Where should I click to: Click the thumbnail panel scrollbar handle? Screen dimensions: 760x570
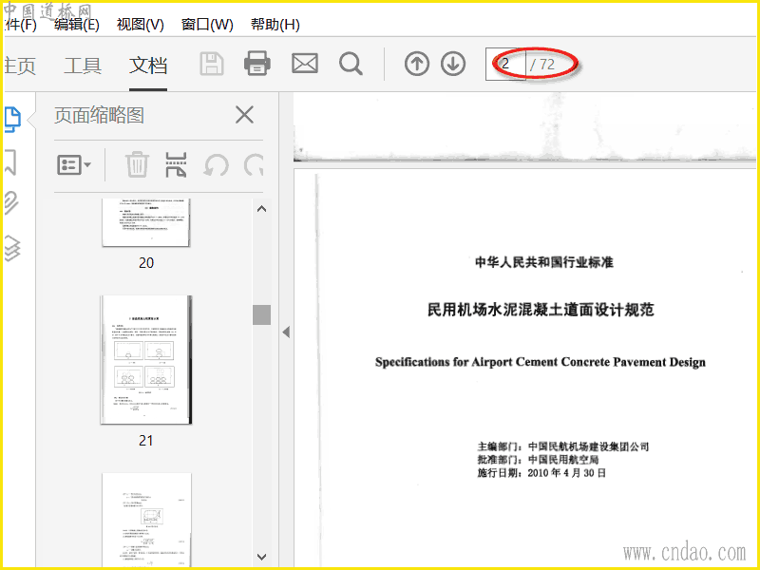tap(262, 314)
